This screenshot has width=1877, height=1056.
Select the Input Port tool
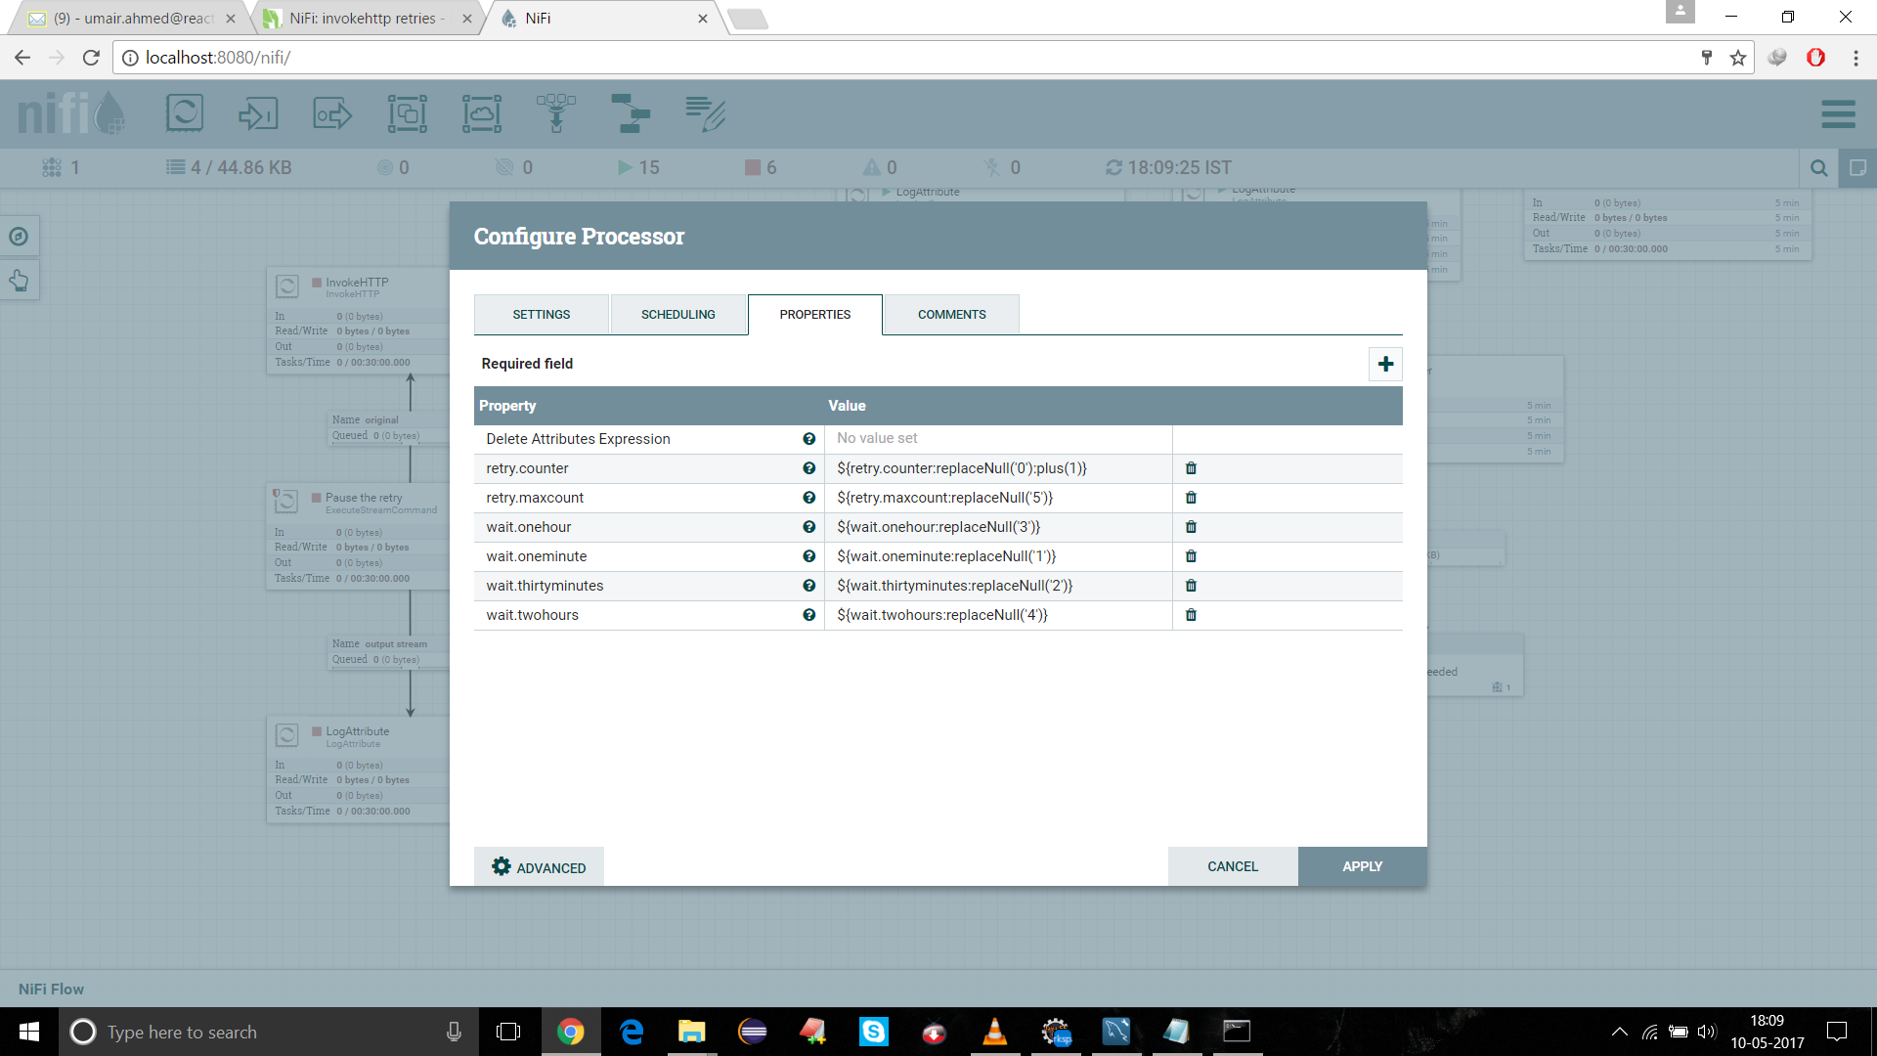[x=258, y=113]
